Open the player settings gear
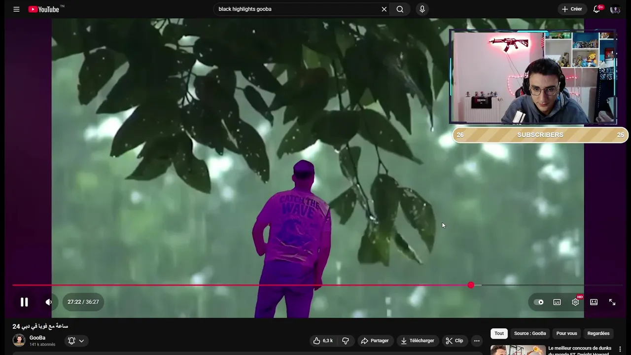This screenshot has width=631, height=355. coord(575,302)
